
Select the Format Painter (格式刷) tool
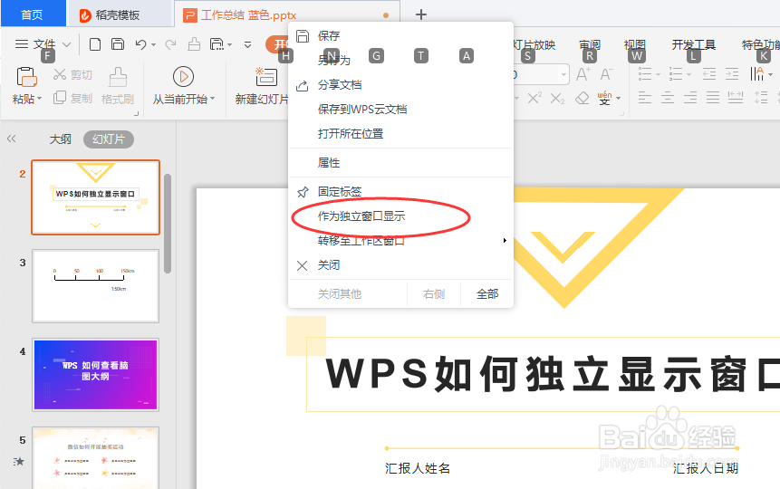118,85
